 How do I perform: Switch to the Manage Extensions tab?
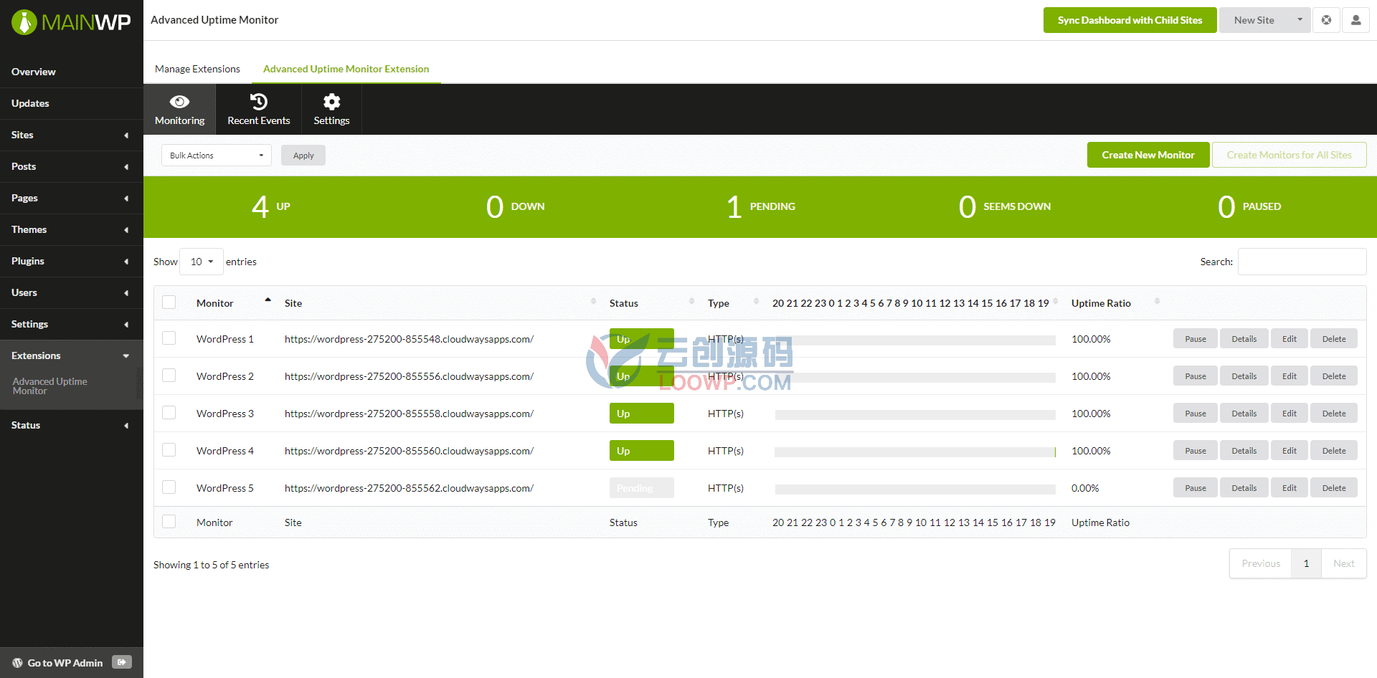pos(197,69)
